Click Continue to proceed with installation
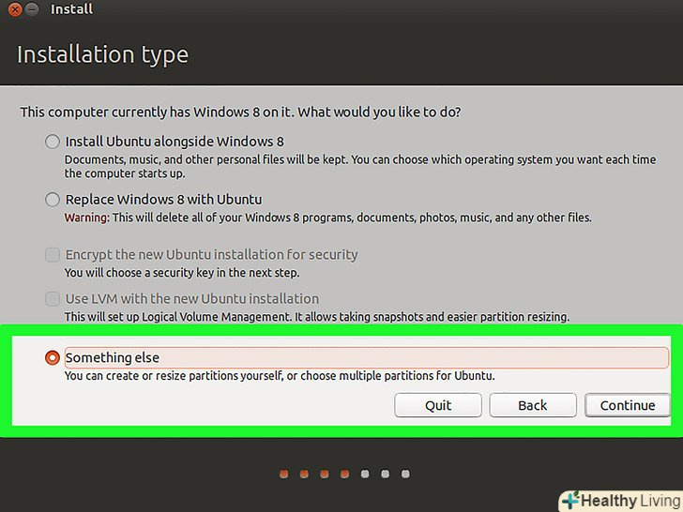Viewport: 683px width, 512px height. pos(627,405)
